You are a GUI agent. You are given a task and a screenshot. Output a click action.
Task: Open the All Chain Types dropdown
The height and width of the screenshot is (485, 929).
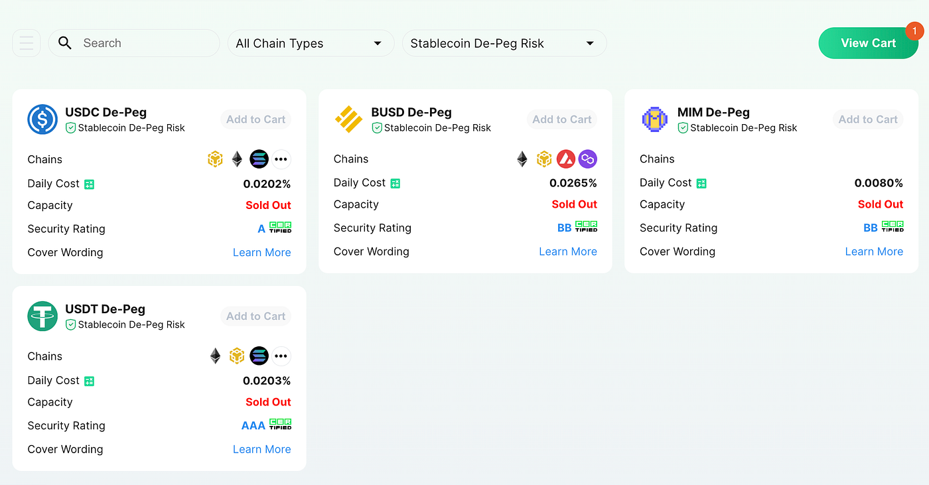pos(311,43)
